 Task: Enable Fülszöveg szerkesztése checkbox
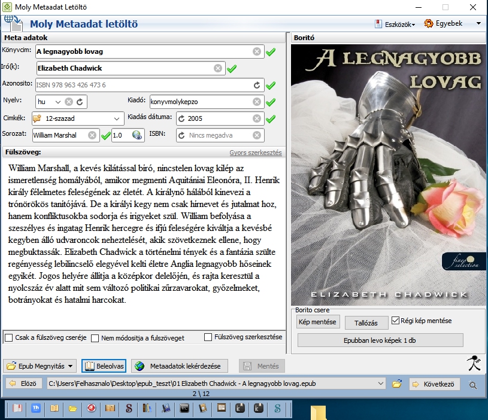(x=208, y=337)
